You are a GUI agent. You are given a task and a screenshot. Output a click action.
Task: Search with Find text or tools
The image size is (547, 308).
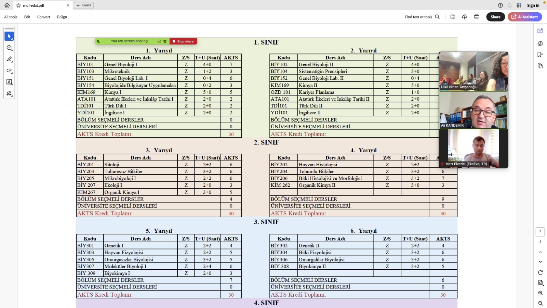pos(422,17)
